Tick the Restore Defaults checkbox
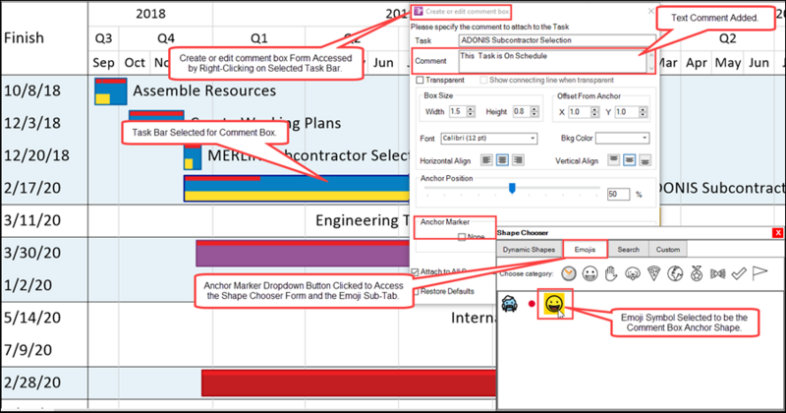This screenshot has width=786, height=413. (x=416, y=292)
